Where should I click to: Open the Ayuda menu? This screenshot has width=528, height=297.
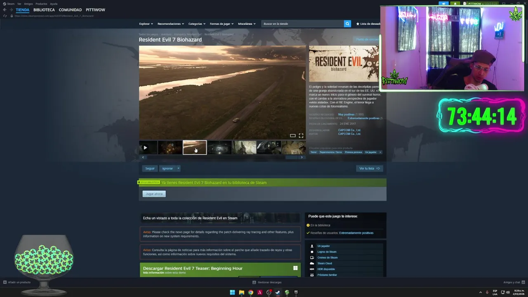click(54, 4)
